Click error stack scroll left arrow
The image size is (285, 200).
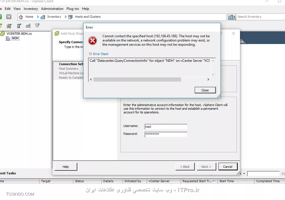pos(91,79)
